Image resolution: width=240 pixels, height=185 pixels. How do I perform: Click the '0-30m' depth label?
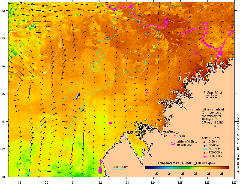click(x=213, y=142)
